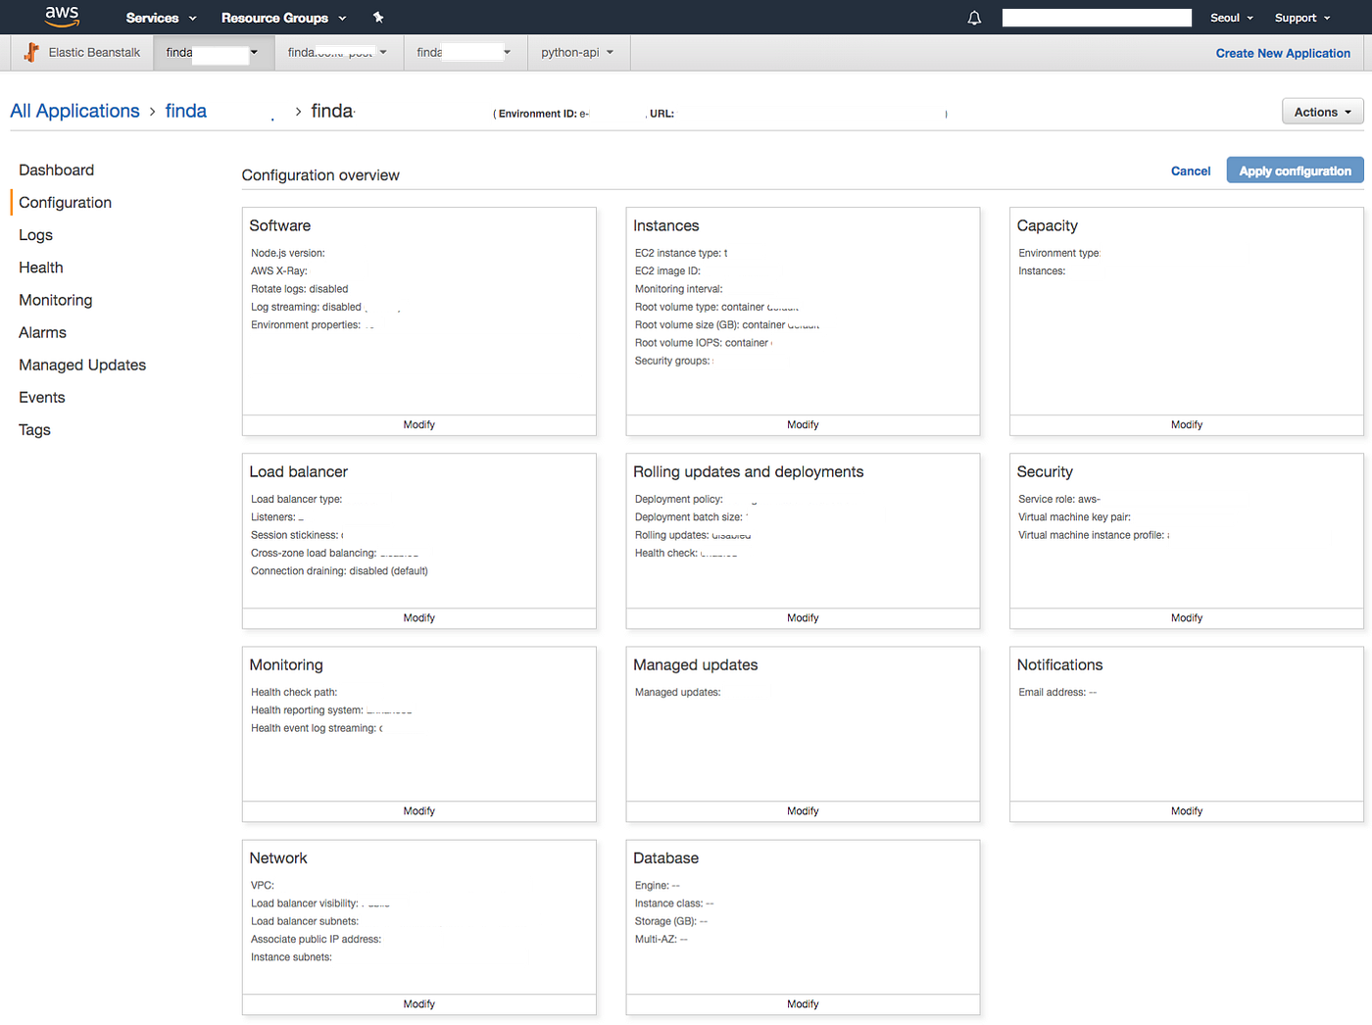Open the Services dropdown menu
Viewport: 1372px width, 1025px height.
click(161, 18)
